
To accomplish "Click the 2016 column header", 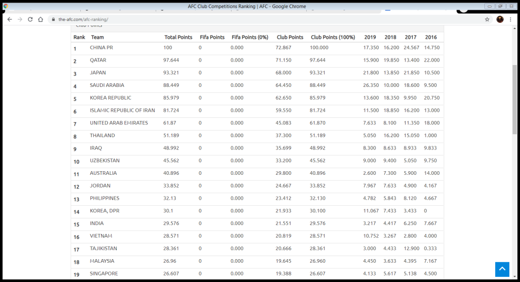I will pyautogui.click(x=431, y=37).
